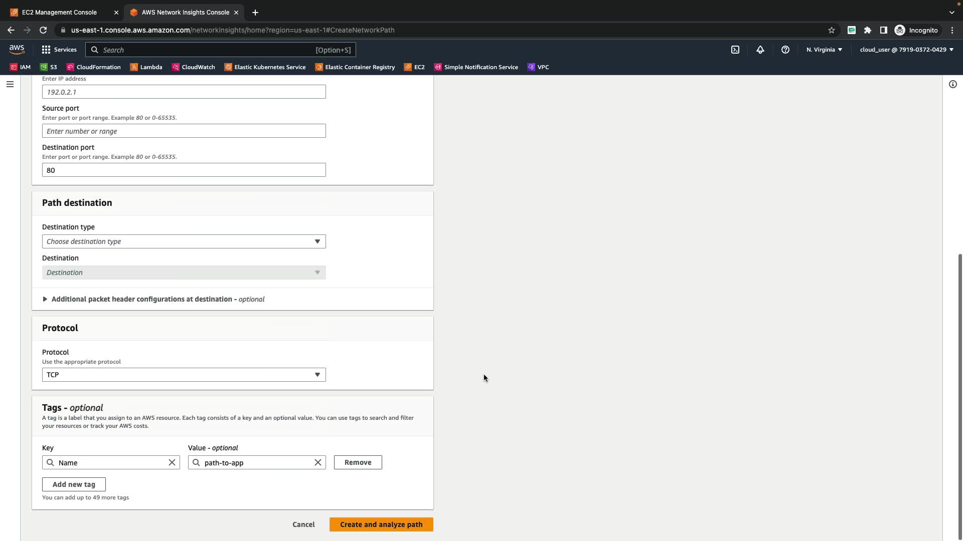This screenshot has width=963, height=541.
Task: Open the help question mark icon
Action: click(785, 50)
